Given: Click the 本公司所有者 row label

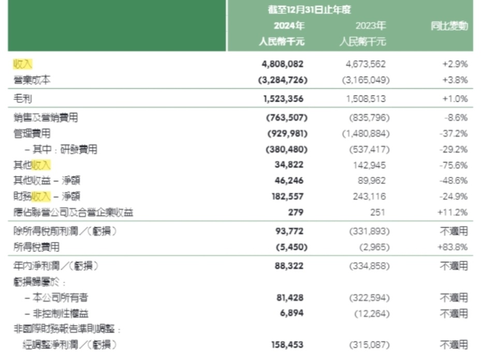Looking at the screenshot, I should [56, 298].
